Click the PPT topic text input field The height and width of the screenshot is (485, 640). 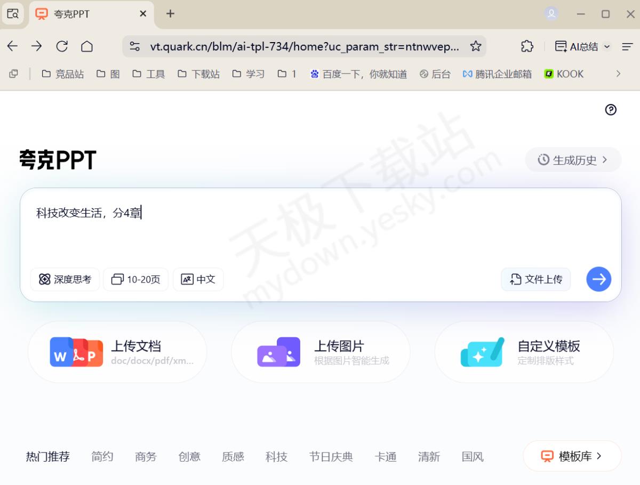320,229
